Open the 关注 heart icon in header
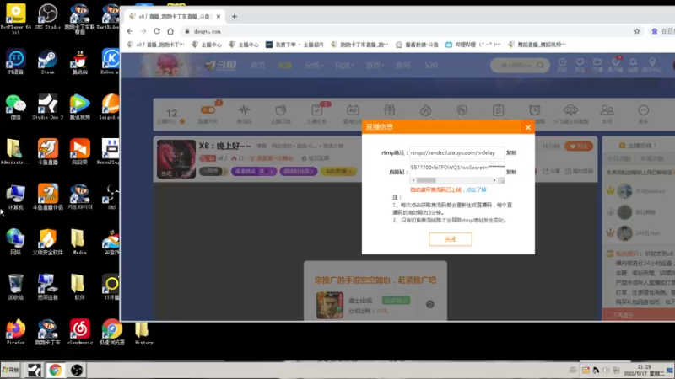 580,65
